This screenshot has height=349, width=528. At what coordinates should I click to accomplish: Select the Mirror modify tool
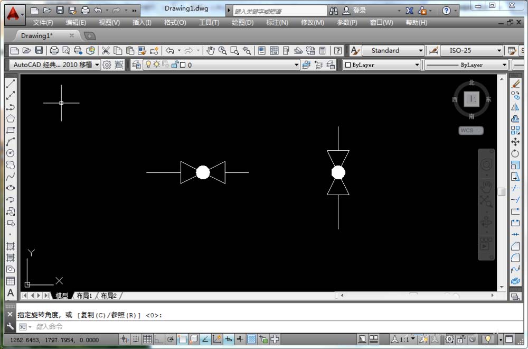(x=515, y=107)
